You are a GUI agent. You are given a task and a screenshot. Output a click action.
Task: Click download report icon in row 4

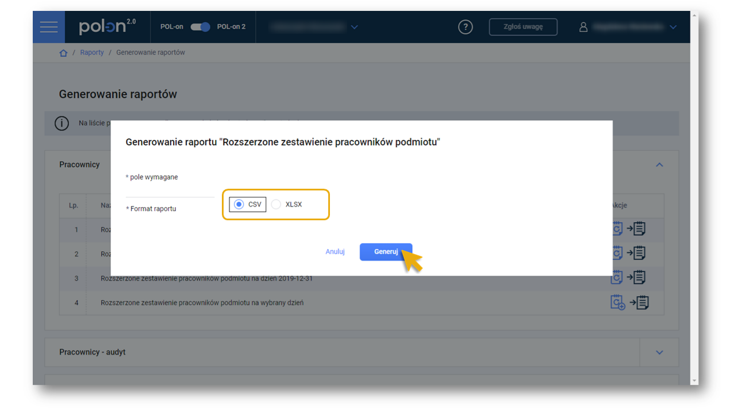click(638, 302)
